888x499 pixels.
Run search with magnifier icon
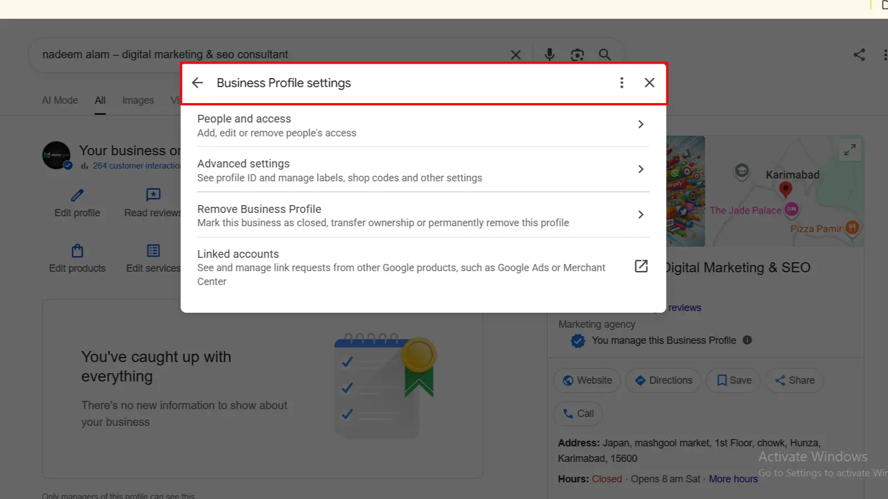coord(605,54)
